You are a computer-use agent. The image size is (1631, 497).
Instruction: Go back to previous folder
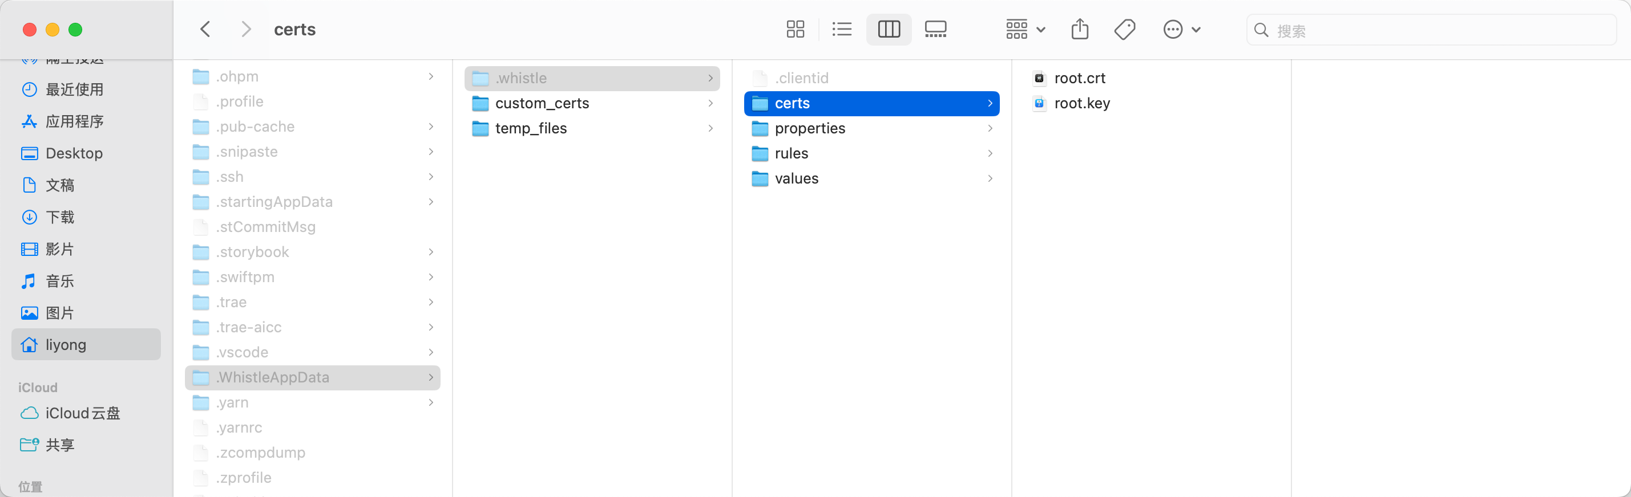[205, 30]
